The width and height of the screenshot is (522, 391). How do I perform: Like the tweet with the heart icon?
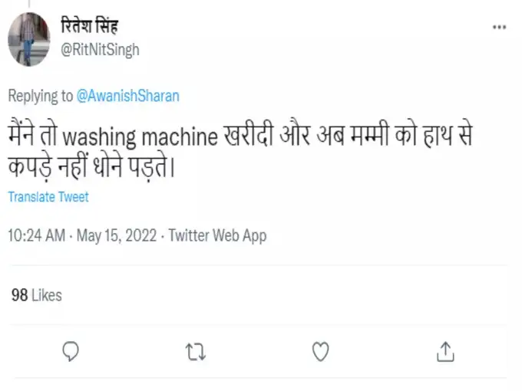(320, 351)
